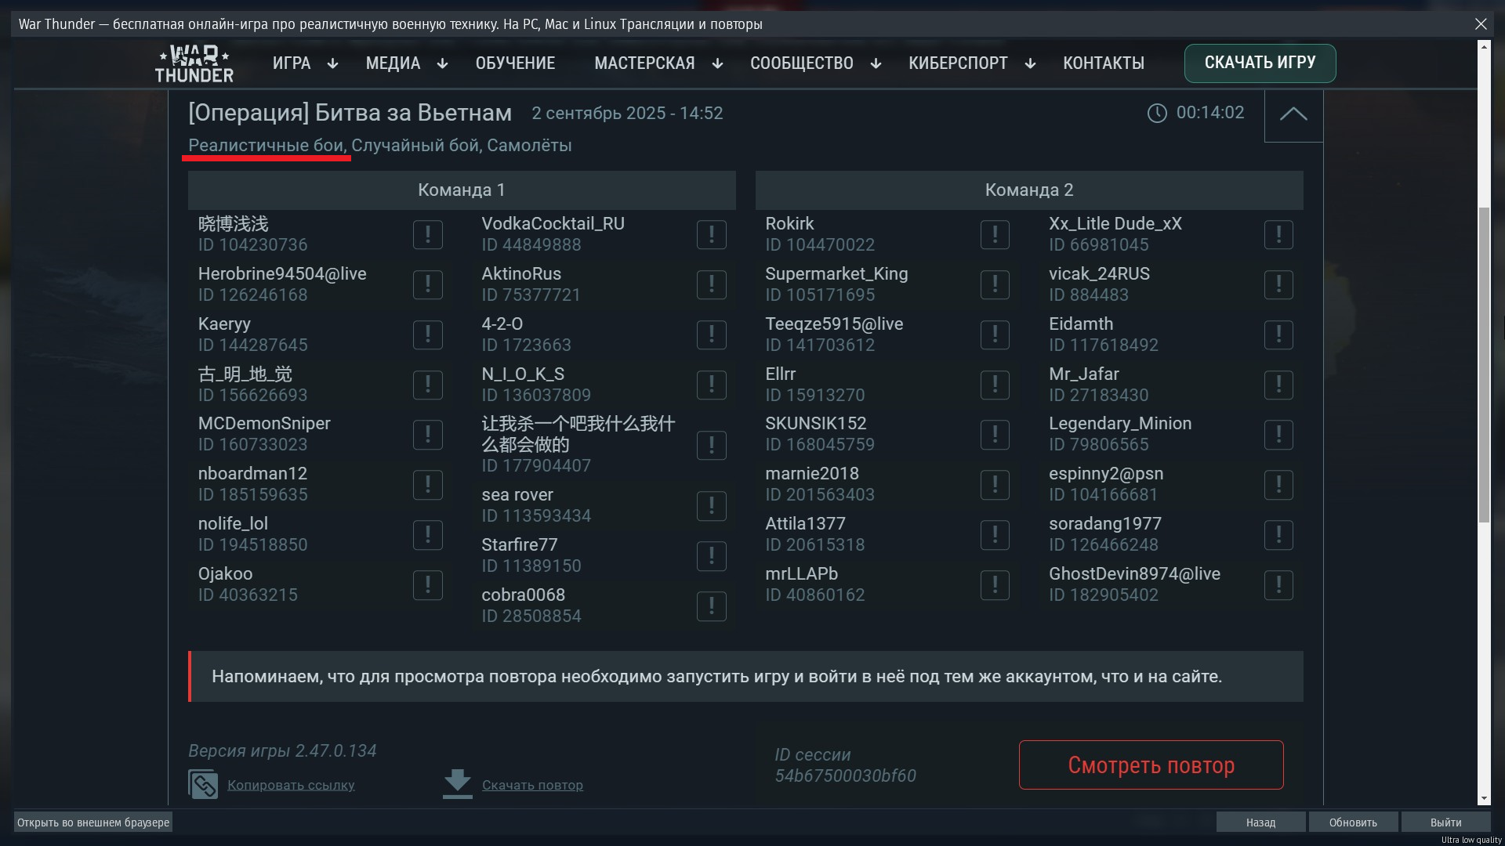The image size is (1505, 846).
Task: Report player nolife_lol with exclamation icon
Action: click(x=427, y=535)
